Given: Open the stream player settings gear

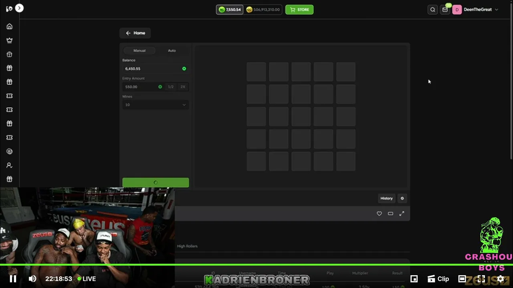Looking at the screenshot, I should point(501,279).
